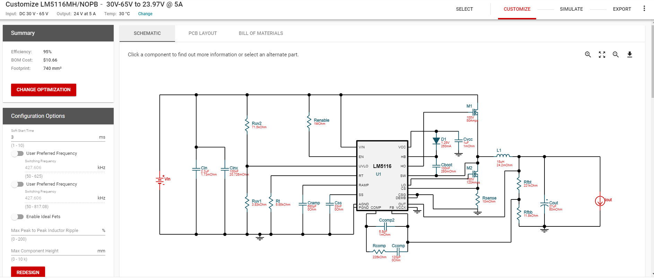
Task: Zoom in on the schematic
Action: (588, 55)
